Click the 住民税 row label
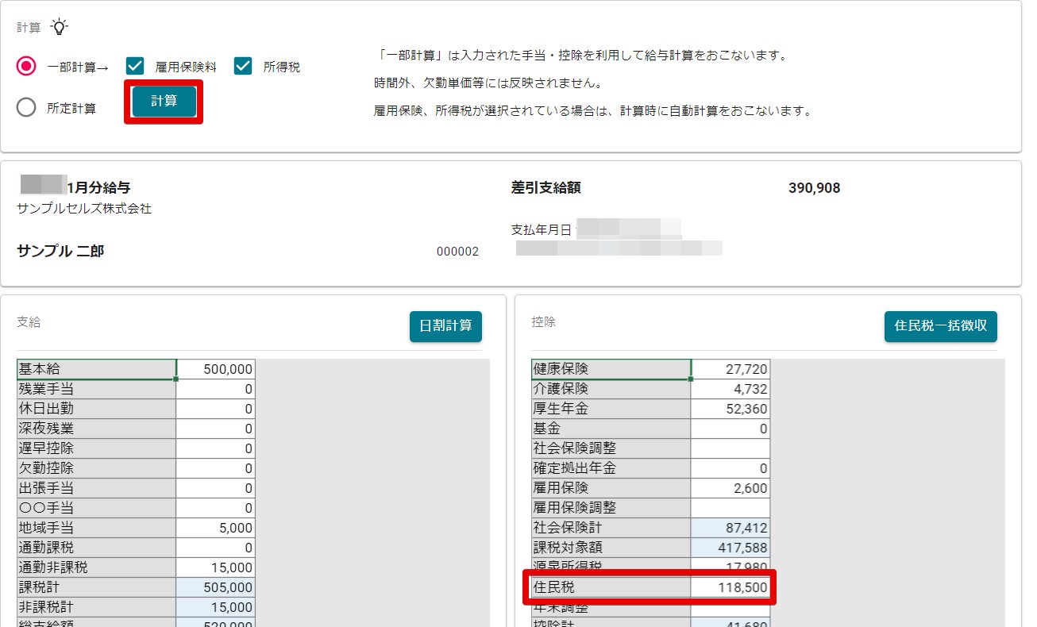Image resolution: width=1037 pixels, height=627 pixels. click(x=611, y=587)
